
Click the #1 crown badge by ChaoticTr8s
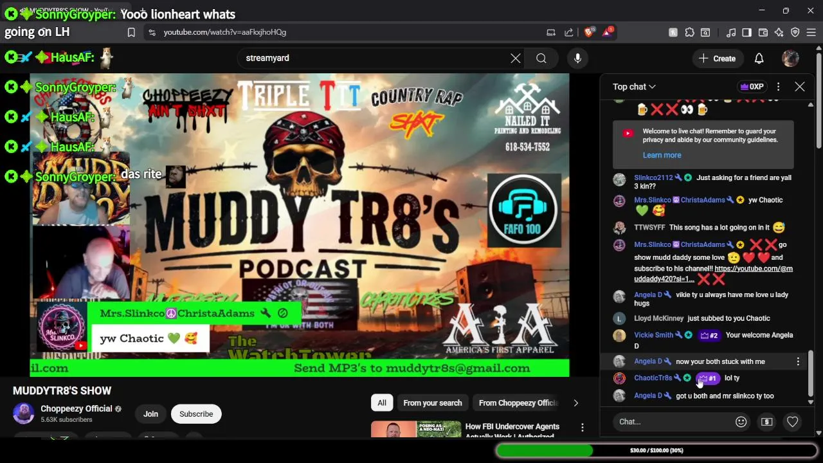click(x=707, y=378)
